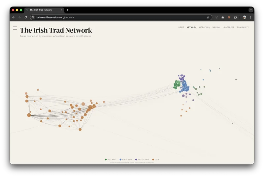Reload the page
Screen dimensions: 264x177
click(26, 17)
